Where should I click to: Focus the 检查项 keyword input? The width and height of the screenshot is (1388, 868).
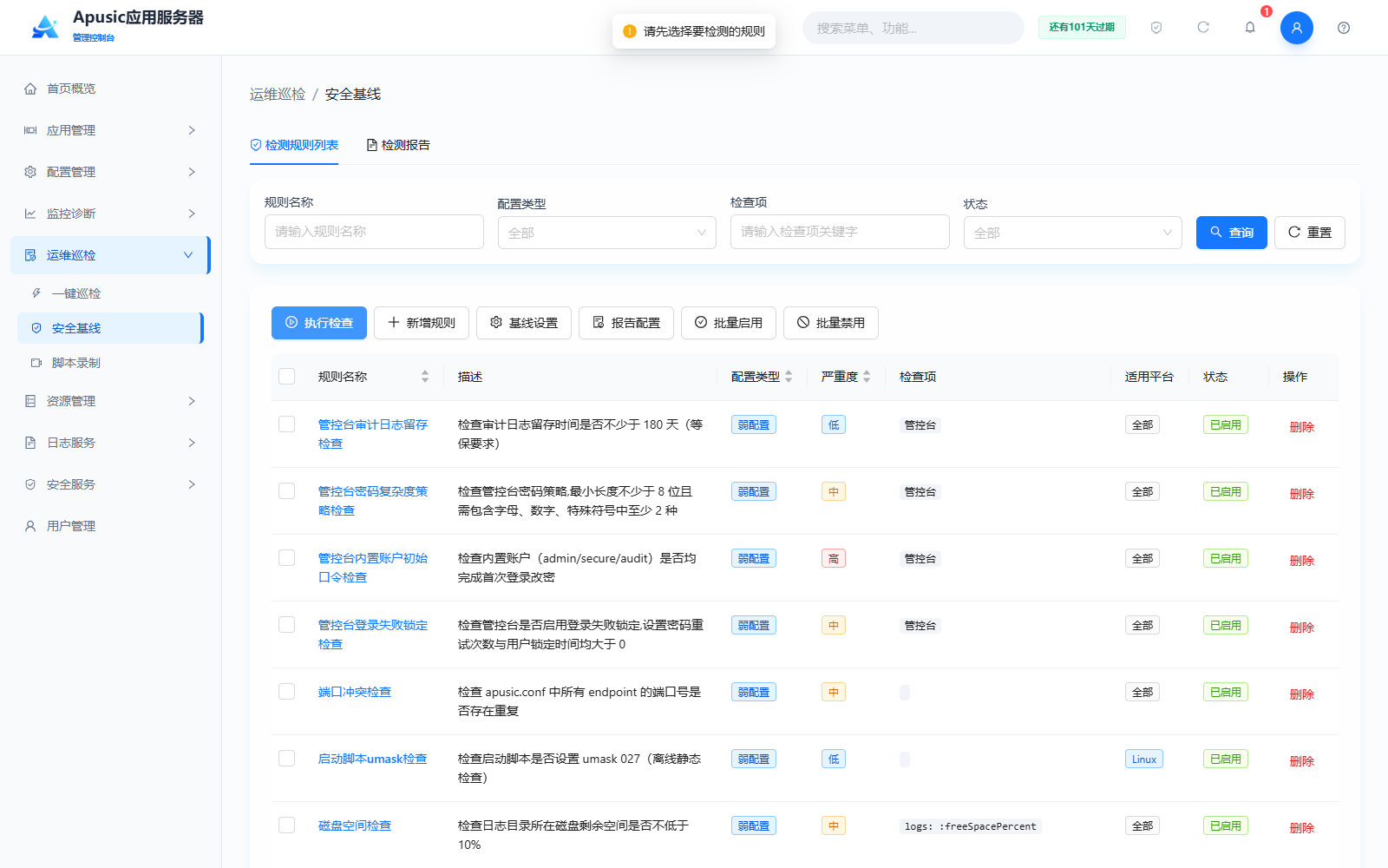pyautogui.click(x=840, y=232)
